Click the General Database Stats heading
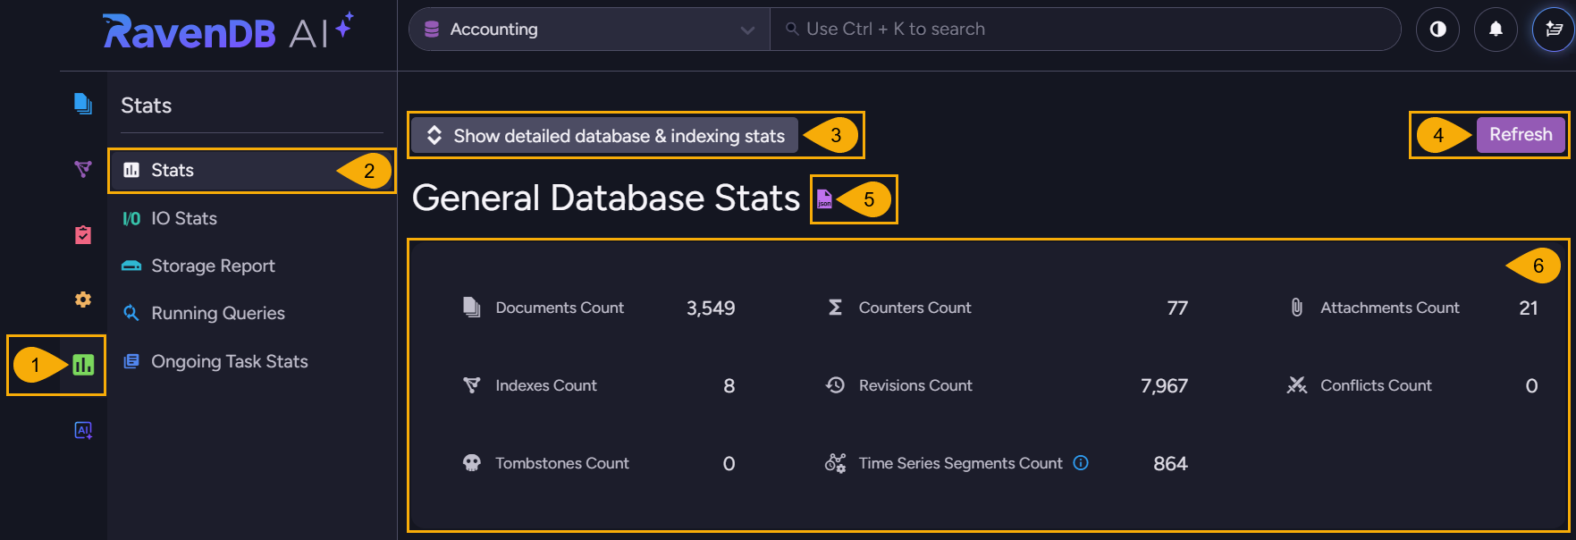 click(x=605, y=198)
